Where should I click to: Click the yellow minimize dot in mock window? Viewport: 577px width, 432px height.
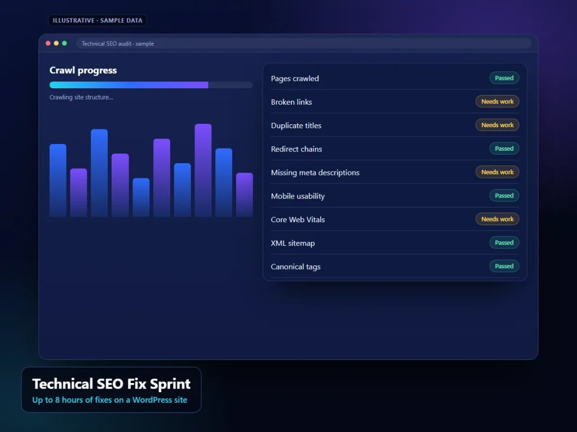click(x=56, y=43)
